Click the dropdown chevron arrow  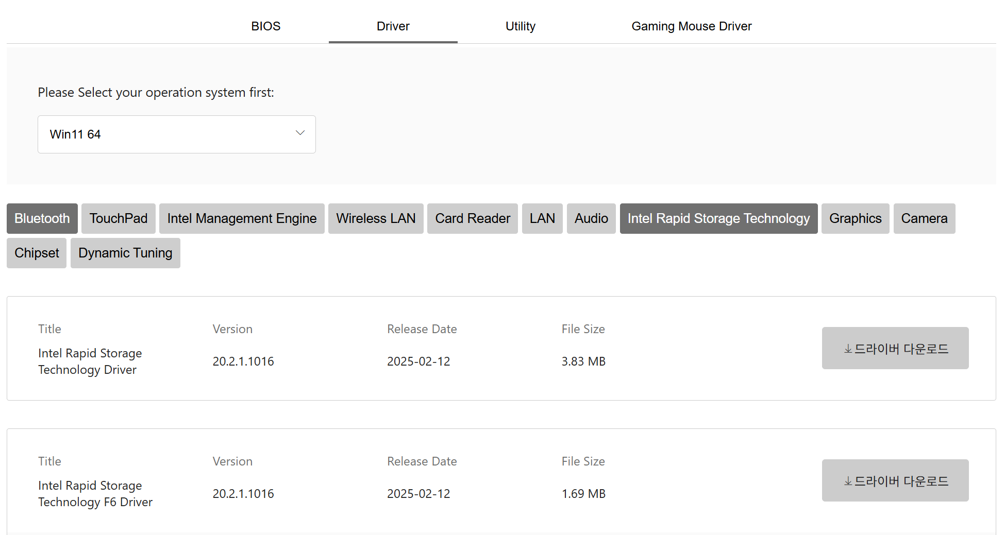click(x=300, y=133)
